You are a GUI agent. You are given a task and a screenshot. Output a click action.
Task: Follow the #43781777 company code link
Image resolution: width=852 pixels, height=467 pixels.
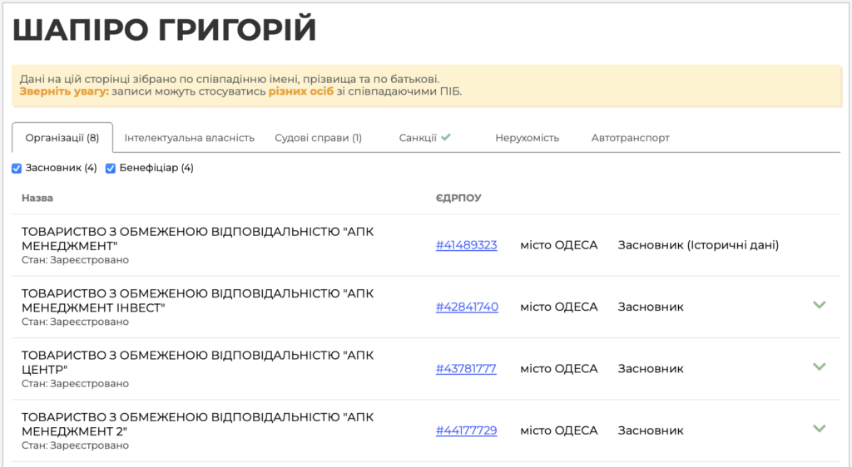pos(466,369)
